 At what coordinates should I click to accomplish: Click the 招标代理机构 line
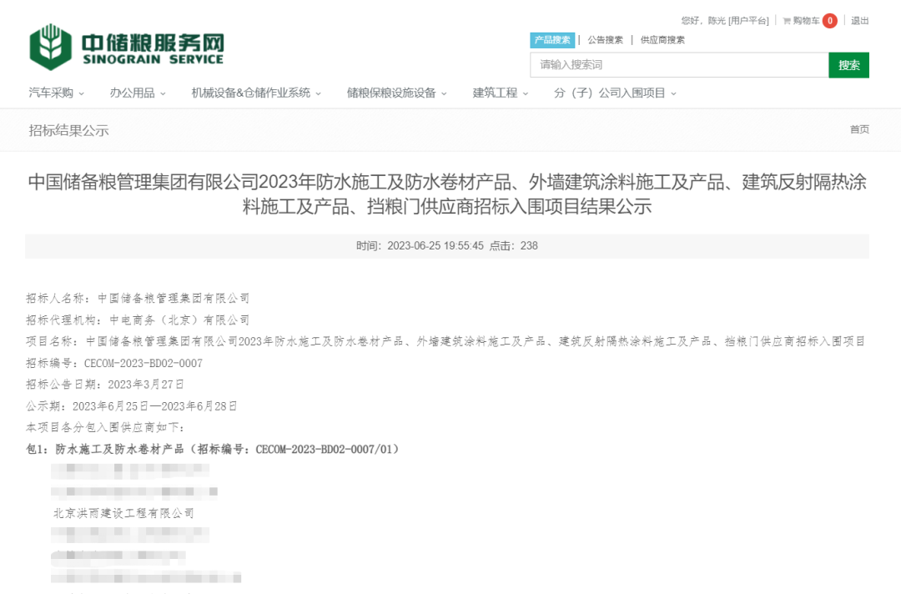pos(138,320)
